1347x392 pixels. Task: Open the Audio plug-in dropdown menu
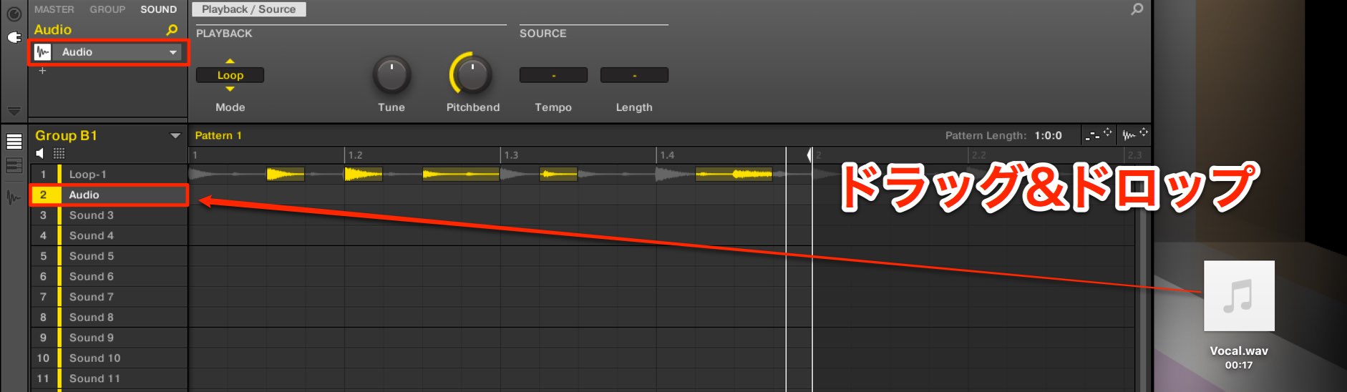[173, 52]
